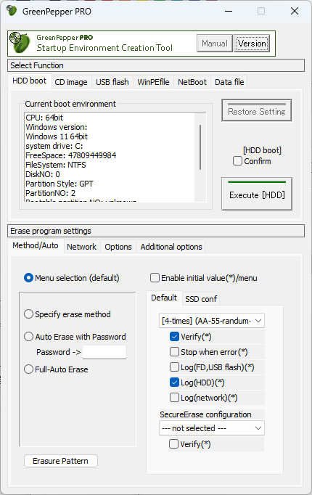This screenshot has height=495, width=312.
Task: Open the SecureErase configuration dropdown
Action: pyautogui.click(x=212, y=428)
